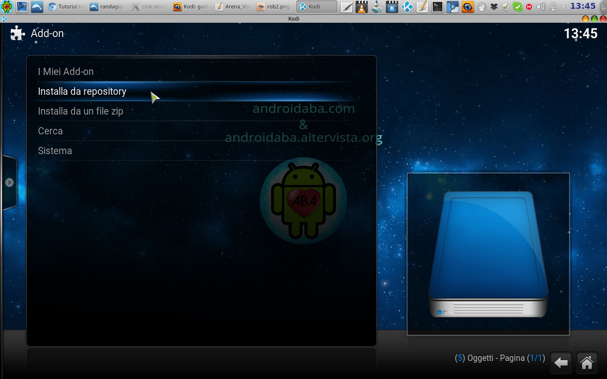
Task: Switch to randagio taskbar window
Action: 108,6
